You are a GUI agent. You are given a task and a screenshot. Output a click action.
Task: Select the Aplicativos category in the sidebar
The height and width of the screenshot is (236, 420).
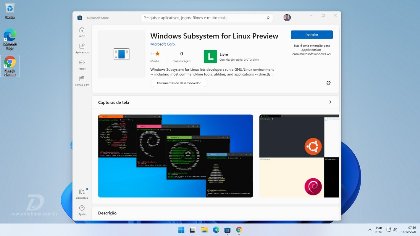point(82,49)
